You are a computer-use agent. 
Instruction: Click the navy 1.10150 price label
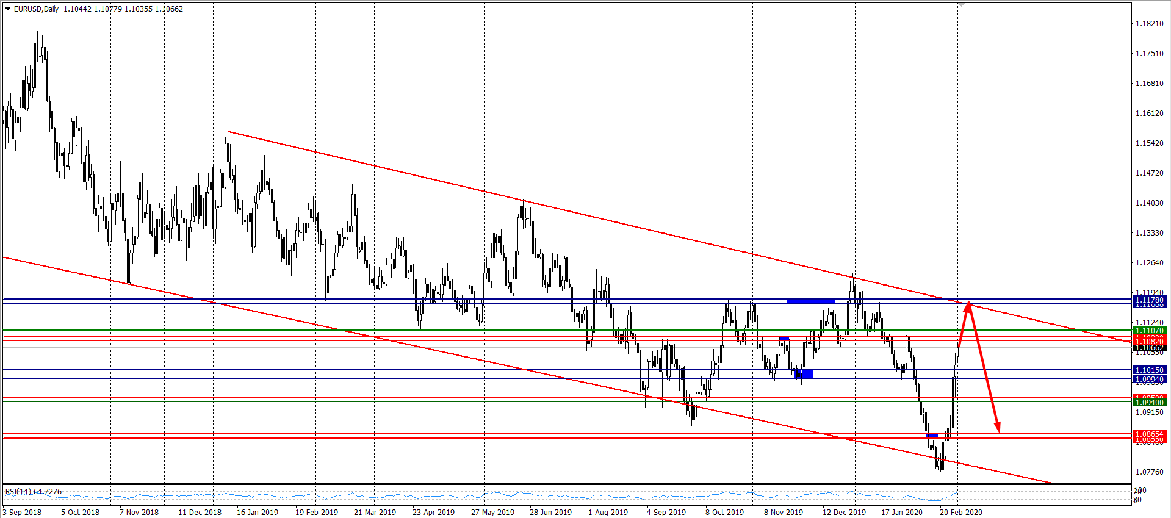tap(1148, 370)
